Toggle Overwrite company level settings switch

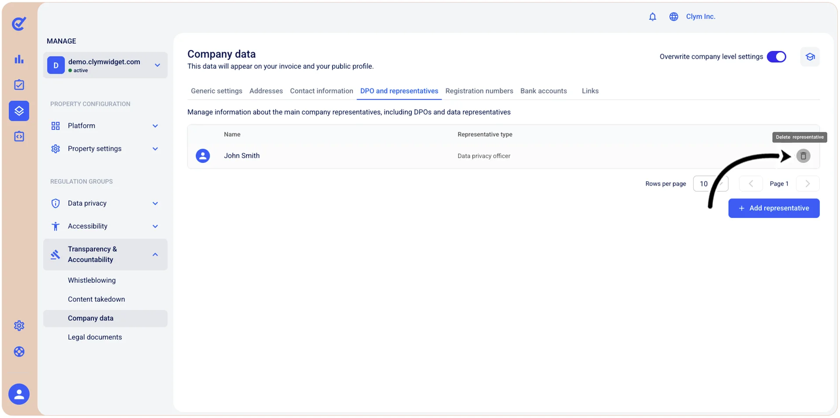[x=776, y=57]
